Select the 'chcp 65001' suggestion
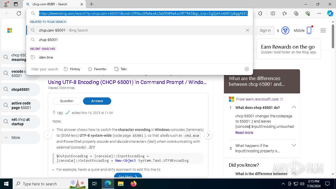The width and height of the screenshot is (336, 189). (139, 40)
